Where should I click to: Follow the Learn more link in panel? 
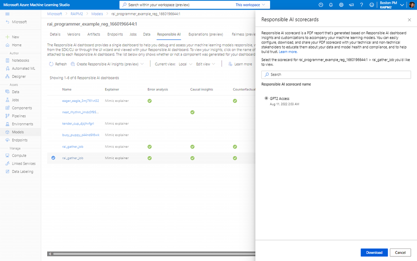pos(288,52)
